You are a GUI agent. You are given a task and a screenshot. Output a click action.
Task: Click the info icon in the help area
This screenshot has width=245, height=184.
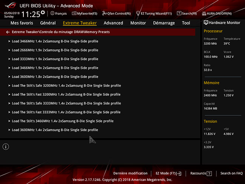click(x=6, y=147)
